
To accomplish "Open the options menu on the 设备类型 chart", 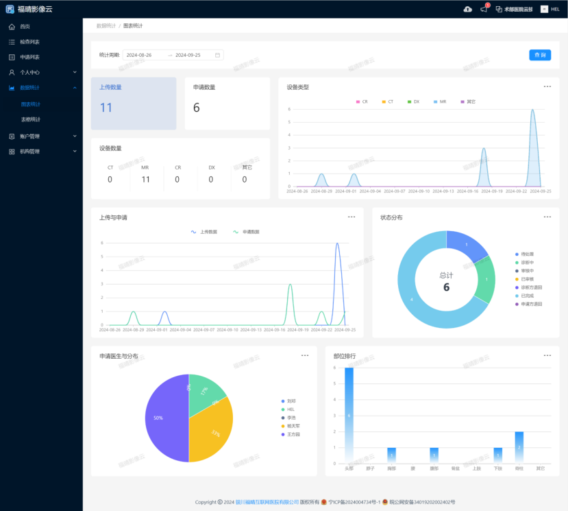I will [547, 86].
